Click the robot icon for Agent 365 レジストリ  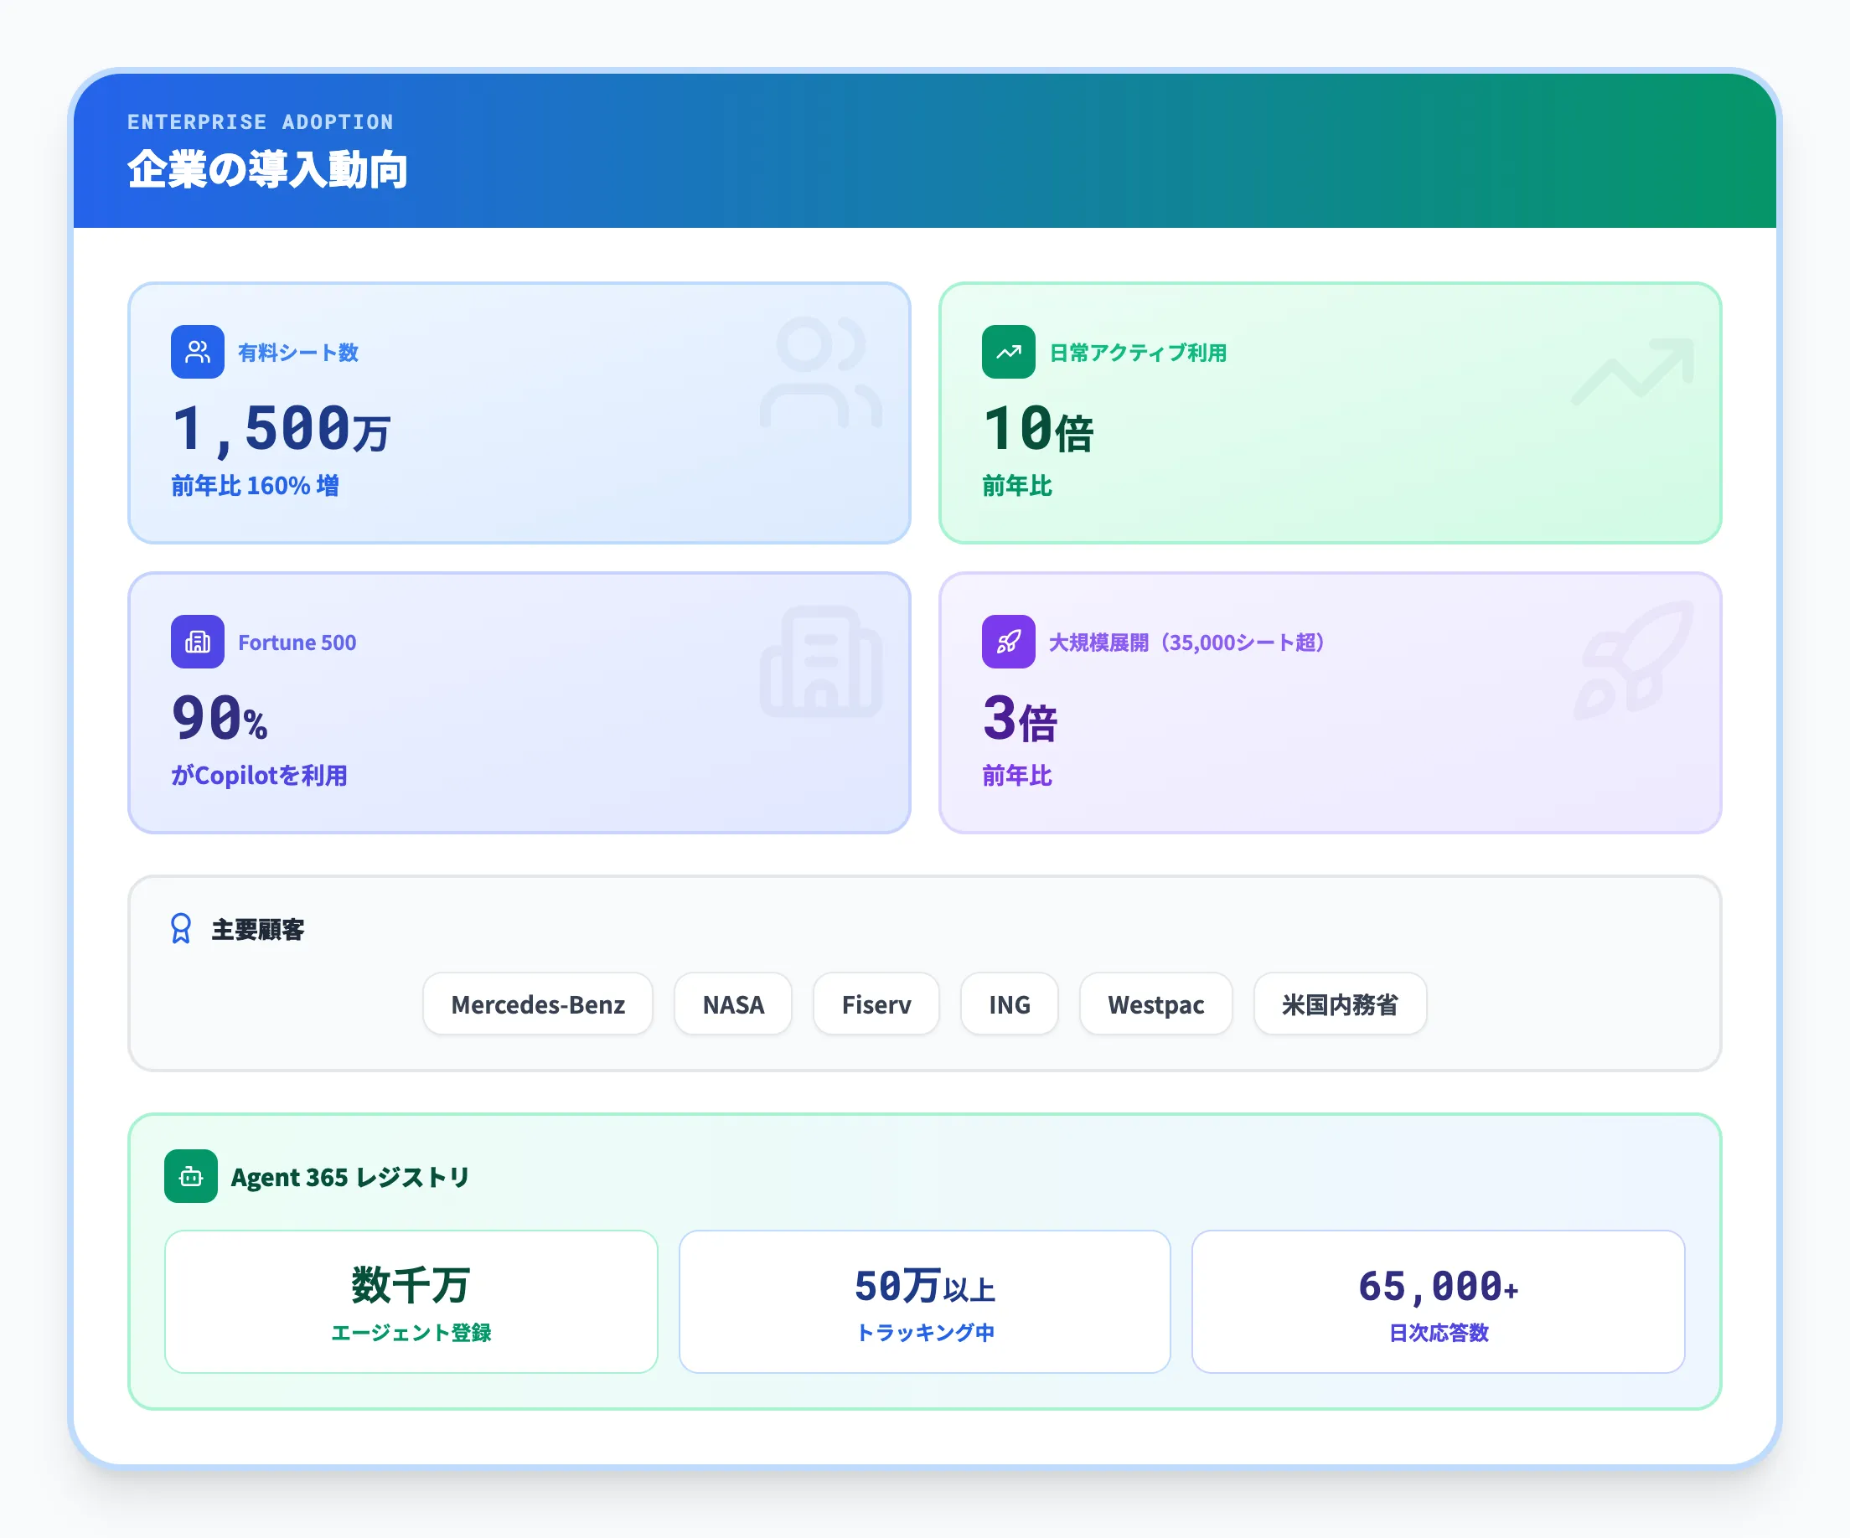pos(190,1175)
